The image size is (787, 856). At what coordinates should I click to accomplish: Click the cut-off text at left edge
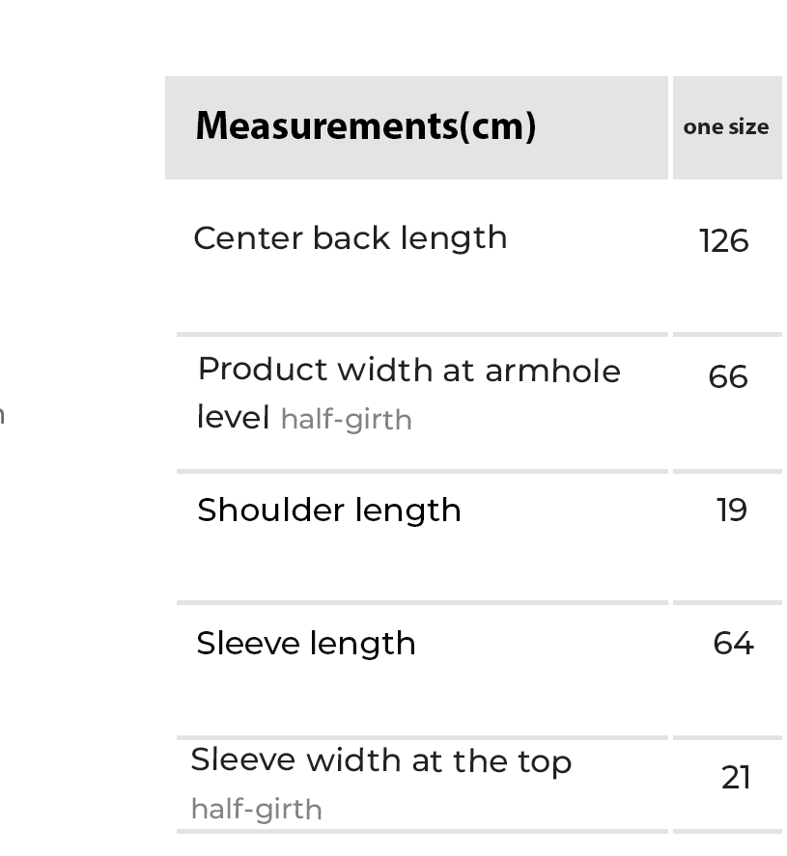click(3, 416)
